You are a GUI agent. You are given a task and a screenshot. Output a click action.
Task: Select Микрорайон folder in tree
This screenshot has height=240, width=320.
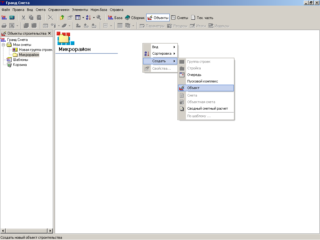(x=29, y=55)
